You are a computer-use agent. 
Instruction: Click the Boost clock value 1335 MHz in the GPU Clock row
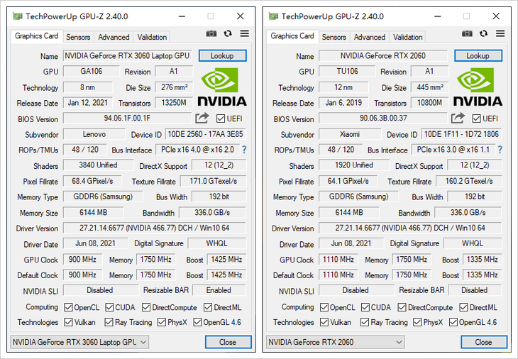coord(482,260)
